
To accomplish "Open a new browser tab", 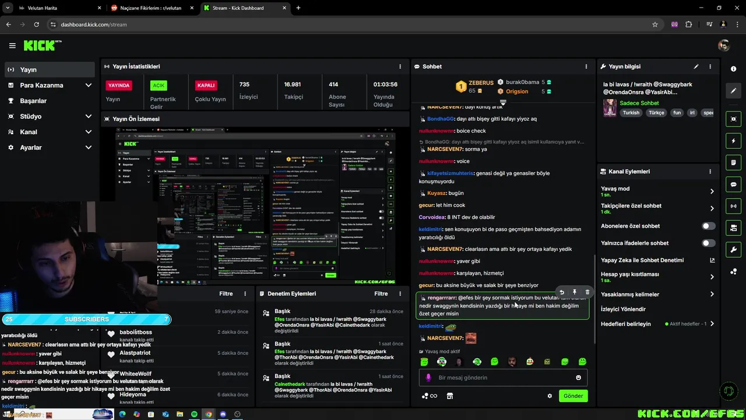I will tap(298, 8).
